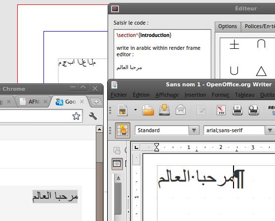275x221 pixels.
Task: Click the Print file directly icon
Action: 237,110
